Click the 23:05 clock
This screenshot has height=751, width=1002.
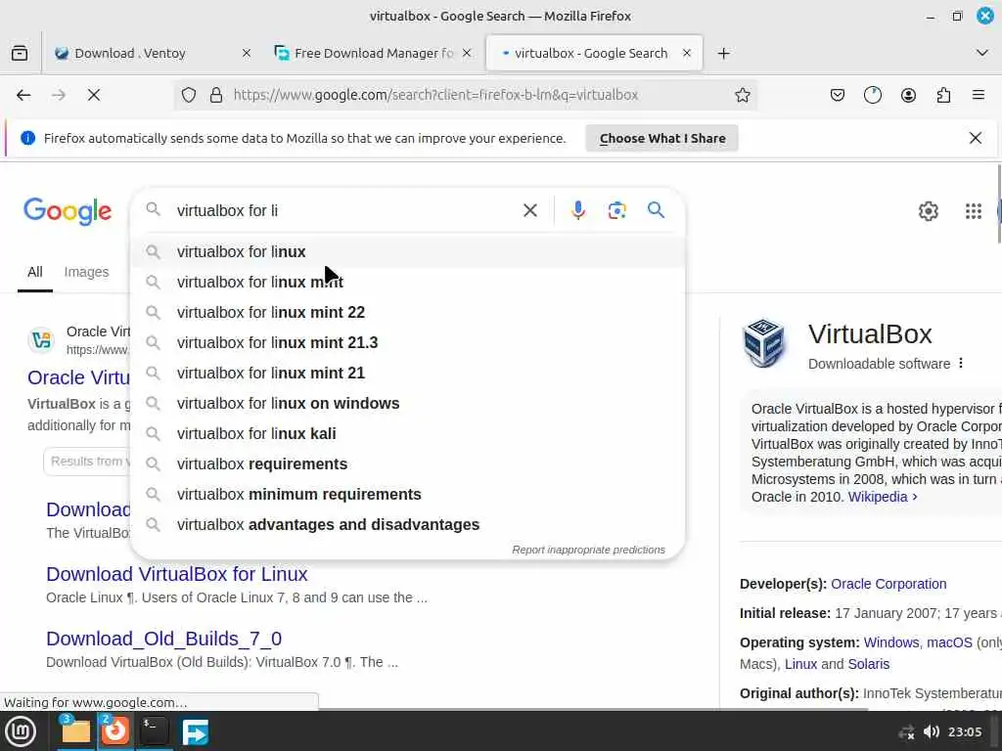pos(964,731)
